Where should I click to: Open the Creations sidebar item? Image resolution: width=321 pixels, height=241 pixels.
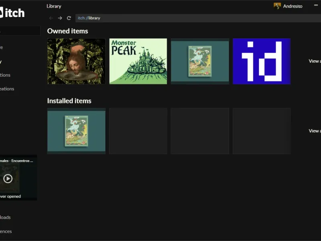click(7, 89)
